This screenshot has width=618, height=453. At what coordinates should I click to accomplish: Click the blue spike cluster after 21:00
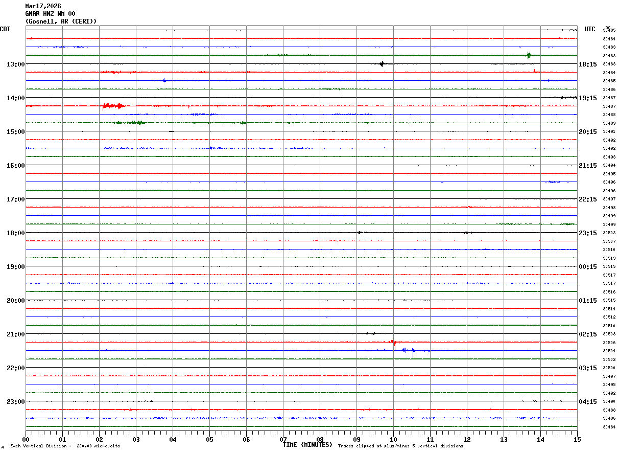click(410, 351)
